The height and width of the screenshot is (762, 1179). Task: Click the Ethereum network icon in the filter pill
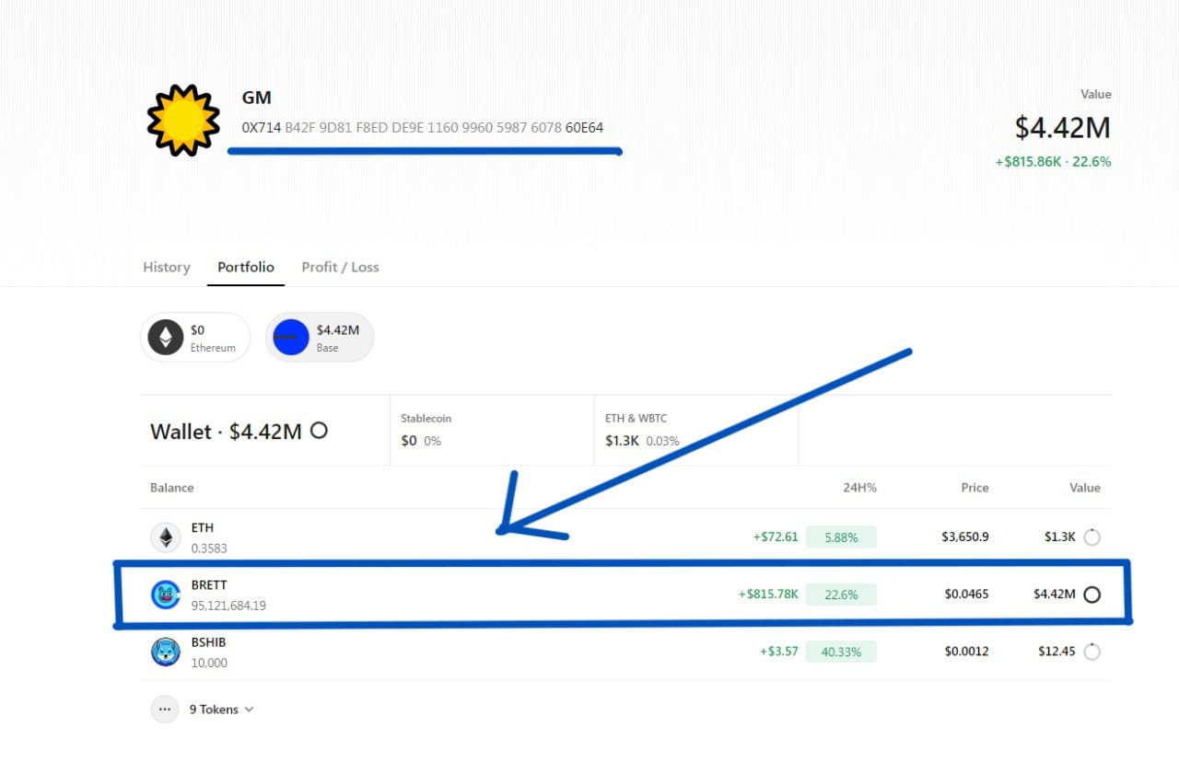click(x=164, y=337)
